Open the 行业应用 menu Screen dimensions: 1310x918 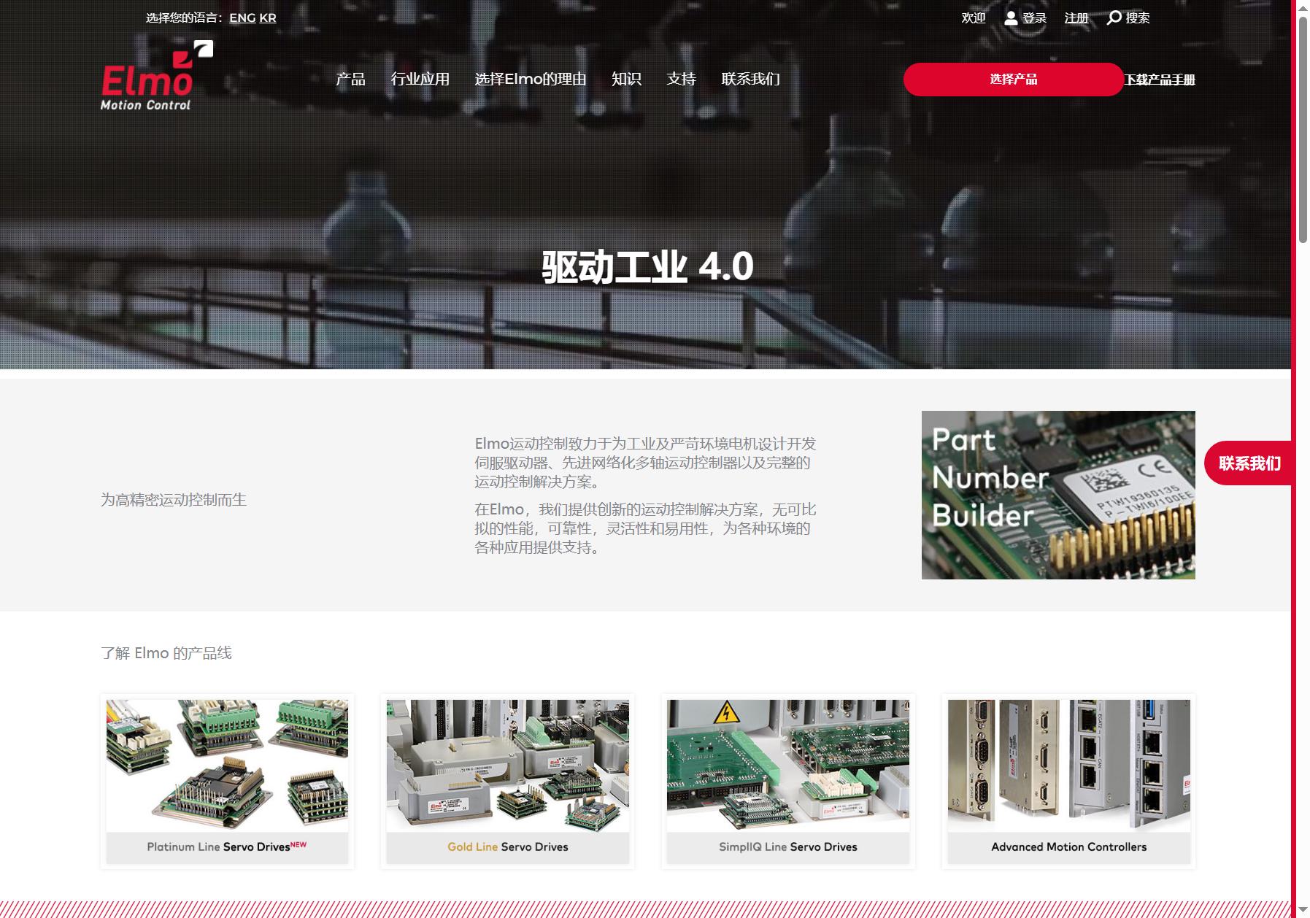tap(420, 79)
